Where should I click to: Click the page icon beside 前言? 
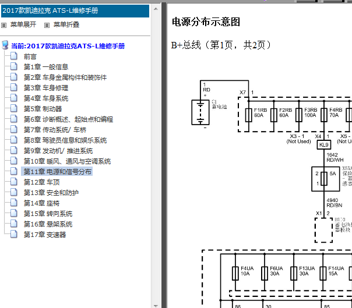[13, 56]
